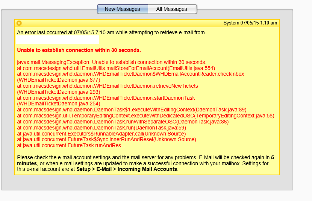Click the DaemonTask.runWithSeparateOSC(DaemonTask.java:86) line

click(x=123, y=122)
